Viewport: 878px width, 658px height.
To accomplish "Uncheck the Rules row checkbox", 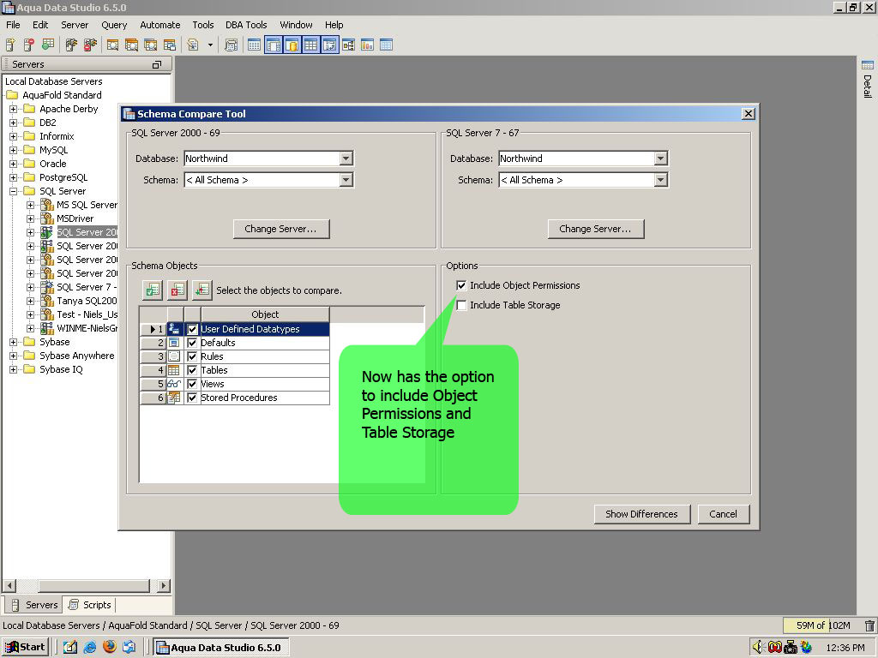I will point(192,356).
